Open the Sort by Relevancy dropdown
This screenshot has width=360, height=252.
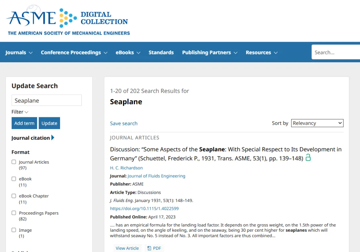(317, 123)
